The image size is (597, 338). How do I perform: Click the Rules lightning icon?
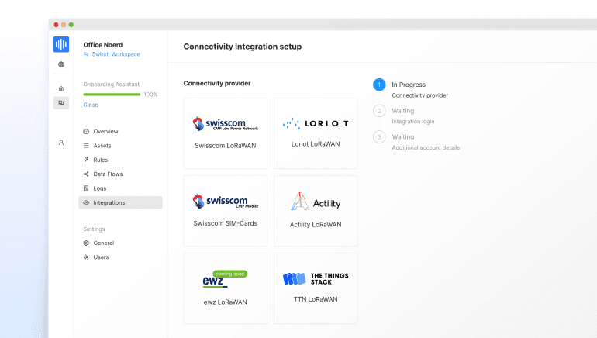coord(86,160)
